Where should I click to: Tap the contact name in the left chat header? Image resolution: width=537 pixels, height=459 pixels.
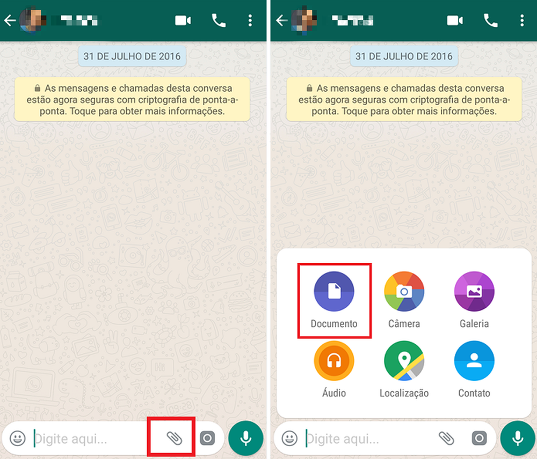[x=75, y=20]
